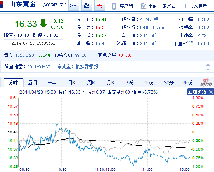Image resolution: width=214 pixels, height=172 pixels.
Task: Click the stock code (600547.SH)
Action: click(54, 5)
